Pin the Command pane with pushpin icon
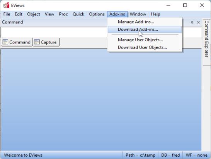Image resolution: width=211 pixels, height=159 pixels. (192, 22)
